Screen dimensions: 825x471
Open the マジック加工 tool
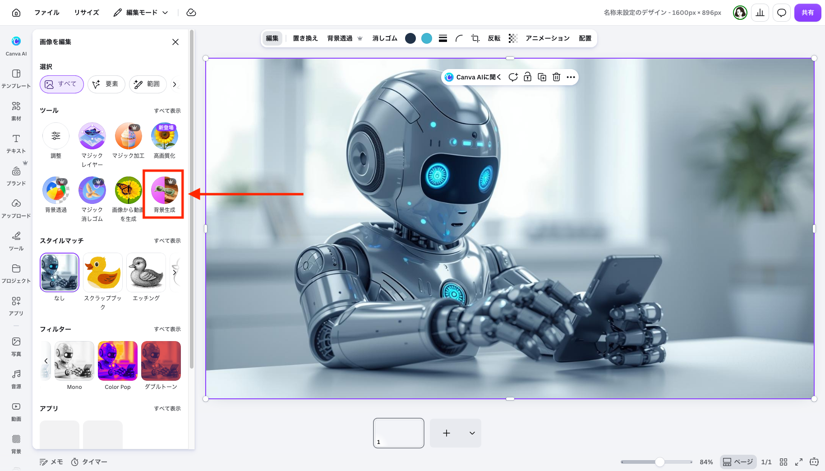pos(128,141)
